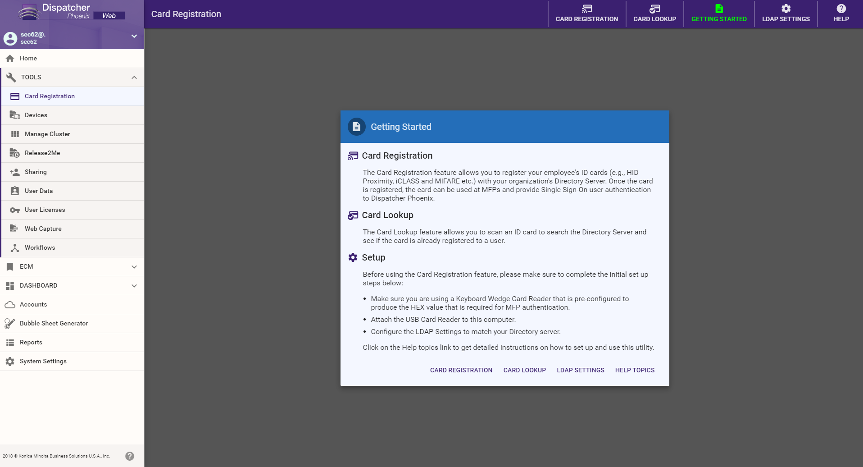This screenshot has width=863, height=467.
Task: Click the Home icon in sidebar
Action: click(10, 59)
